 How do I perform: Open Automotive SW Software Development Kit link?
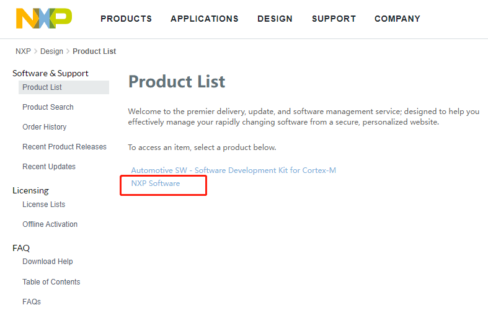click(x=233, y=170)
